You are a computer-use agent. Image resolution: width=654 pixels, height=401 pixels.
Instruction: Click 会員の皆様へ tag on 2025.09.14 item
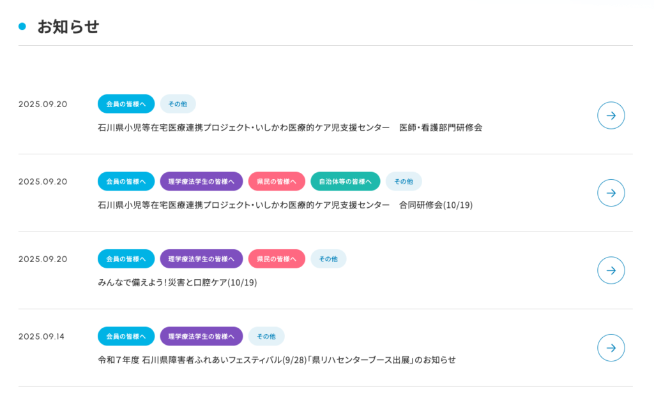(126, 337)
